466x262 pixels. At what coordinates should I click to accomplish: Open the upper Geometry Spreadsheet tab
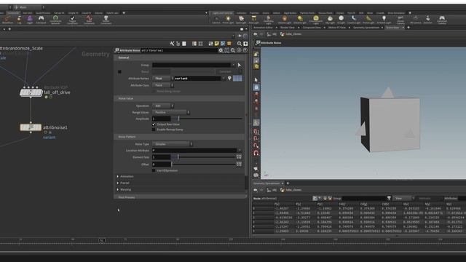(366, 28)
